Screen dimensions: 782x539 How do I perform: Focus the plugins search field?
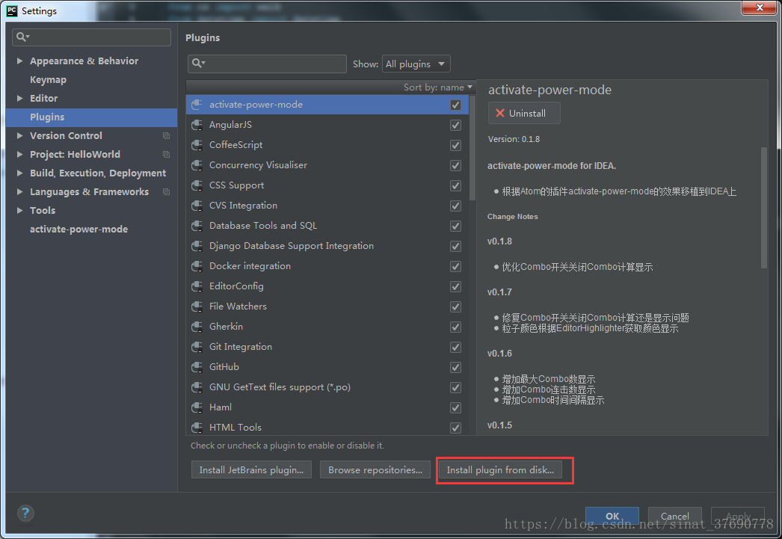[268, 64]
